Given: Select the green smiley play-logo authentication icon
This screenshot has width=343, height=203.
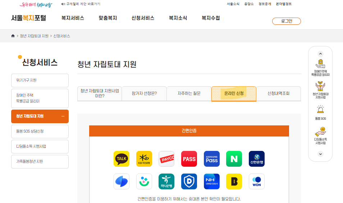Looking at the screenshot, I should [x=144, y=181].
